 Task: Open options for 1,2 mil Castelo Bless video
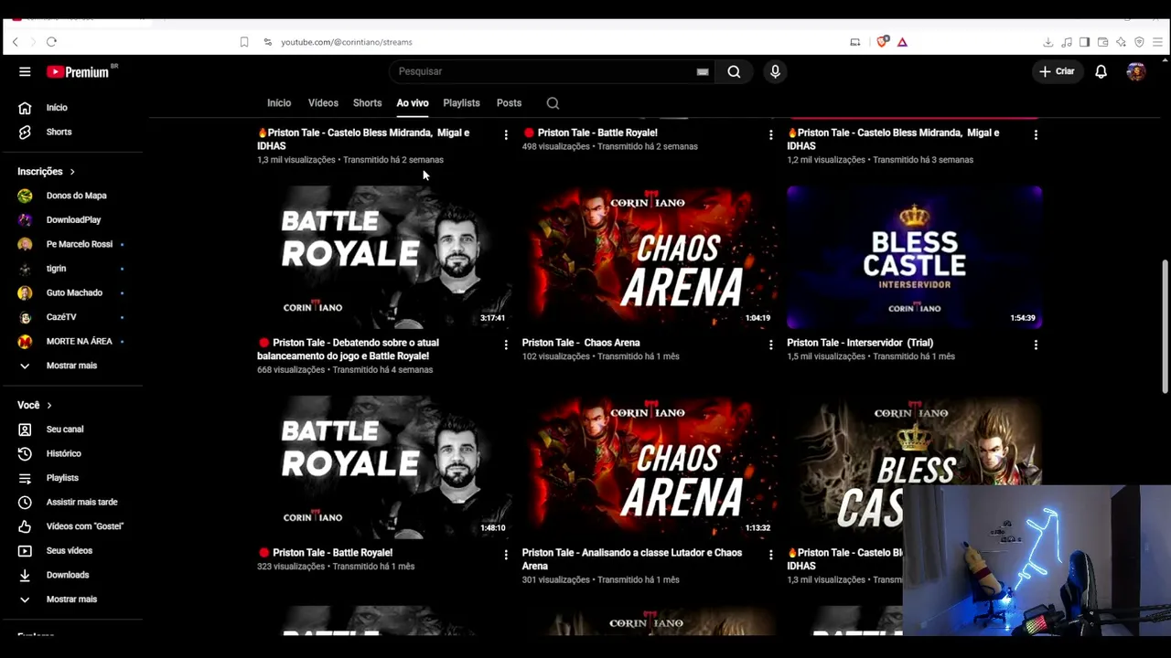pyautogui.click(x=1036, y=134)
